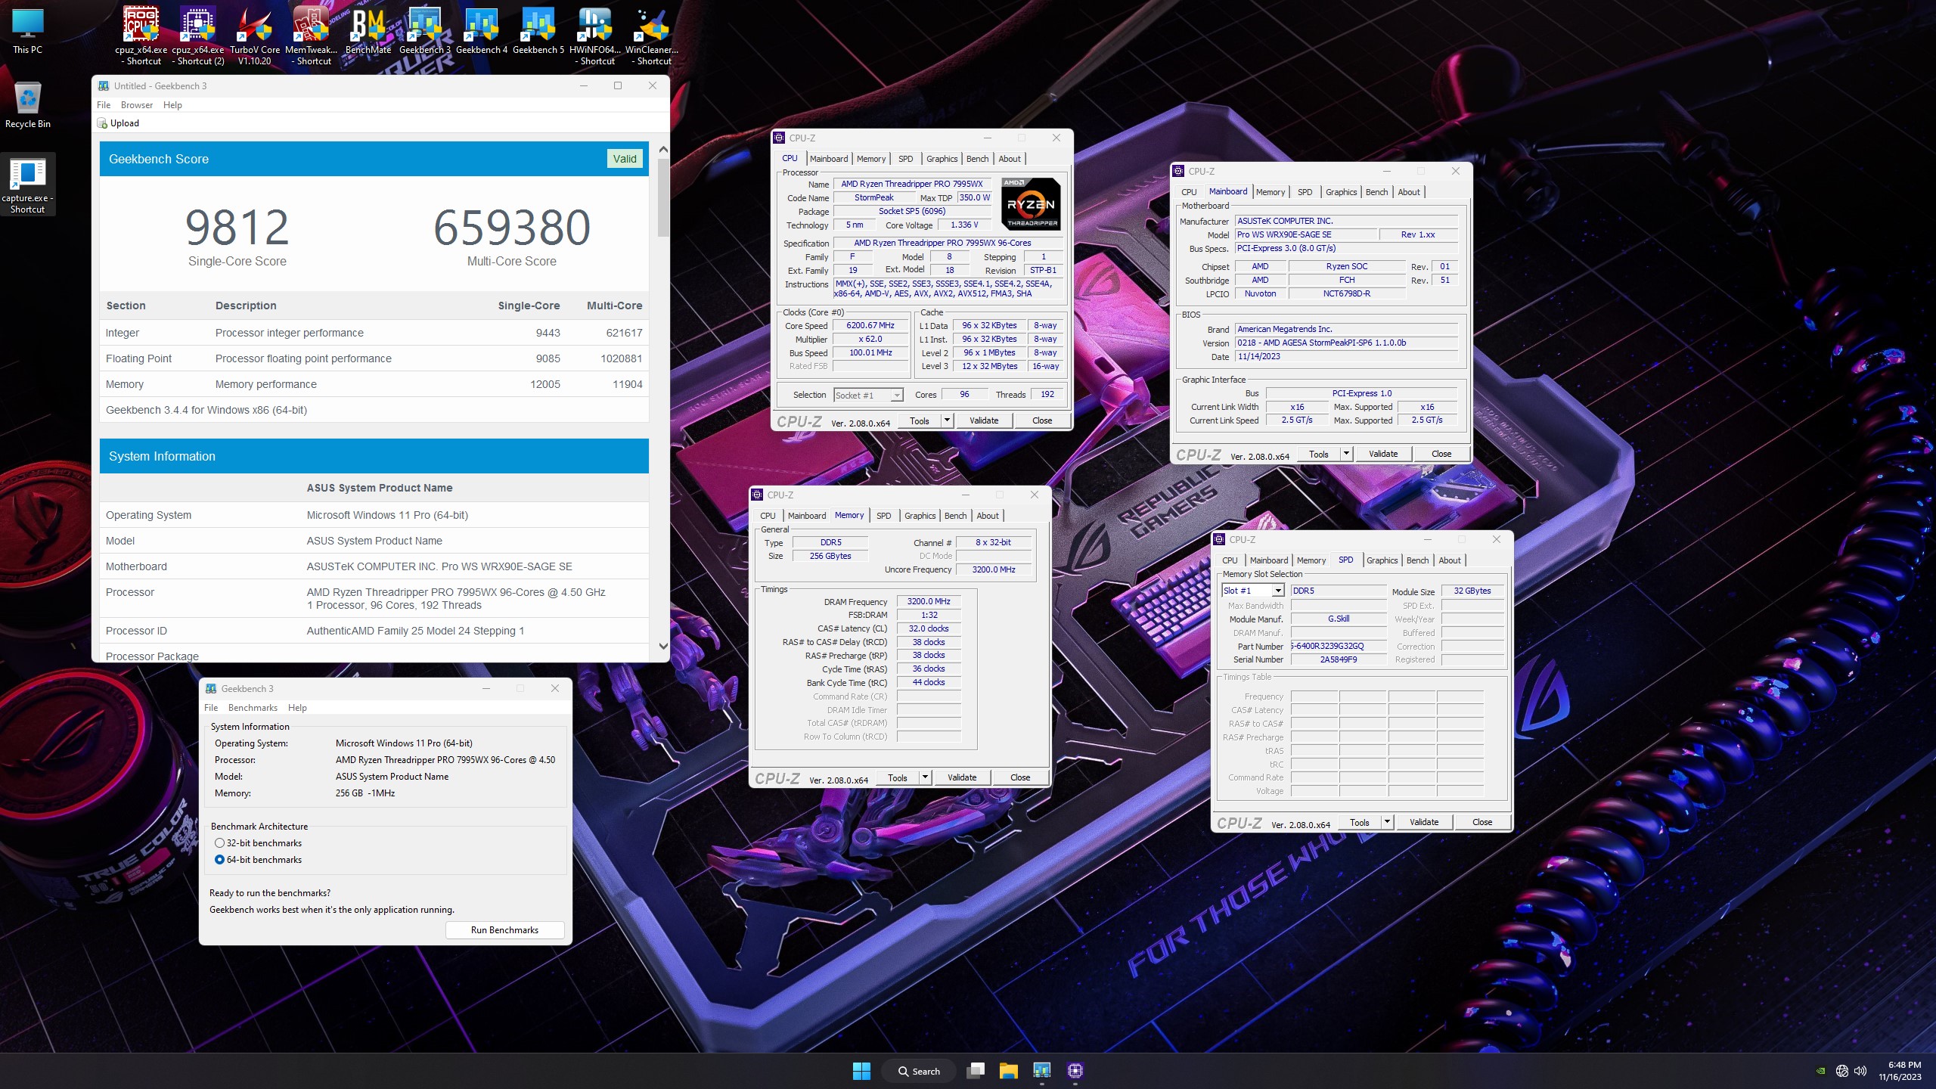Open volume control in the system tray

tap(1861, 1071)
